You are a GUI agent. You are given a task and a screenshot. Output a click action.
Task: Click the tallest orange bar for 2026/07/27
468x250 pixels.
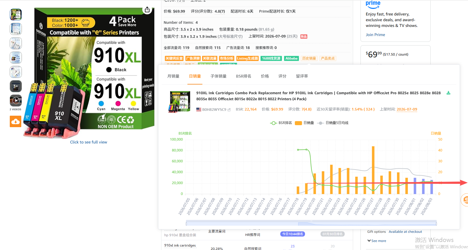373,170
